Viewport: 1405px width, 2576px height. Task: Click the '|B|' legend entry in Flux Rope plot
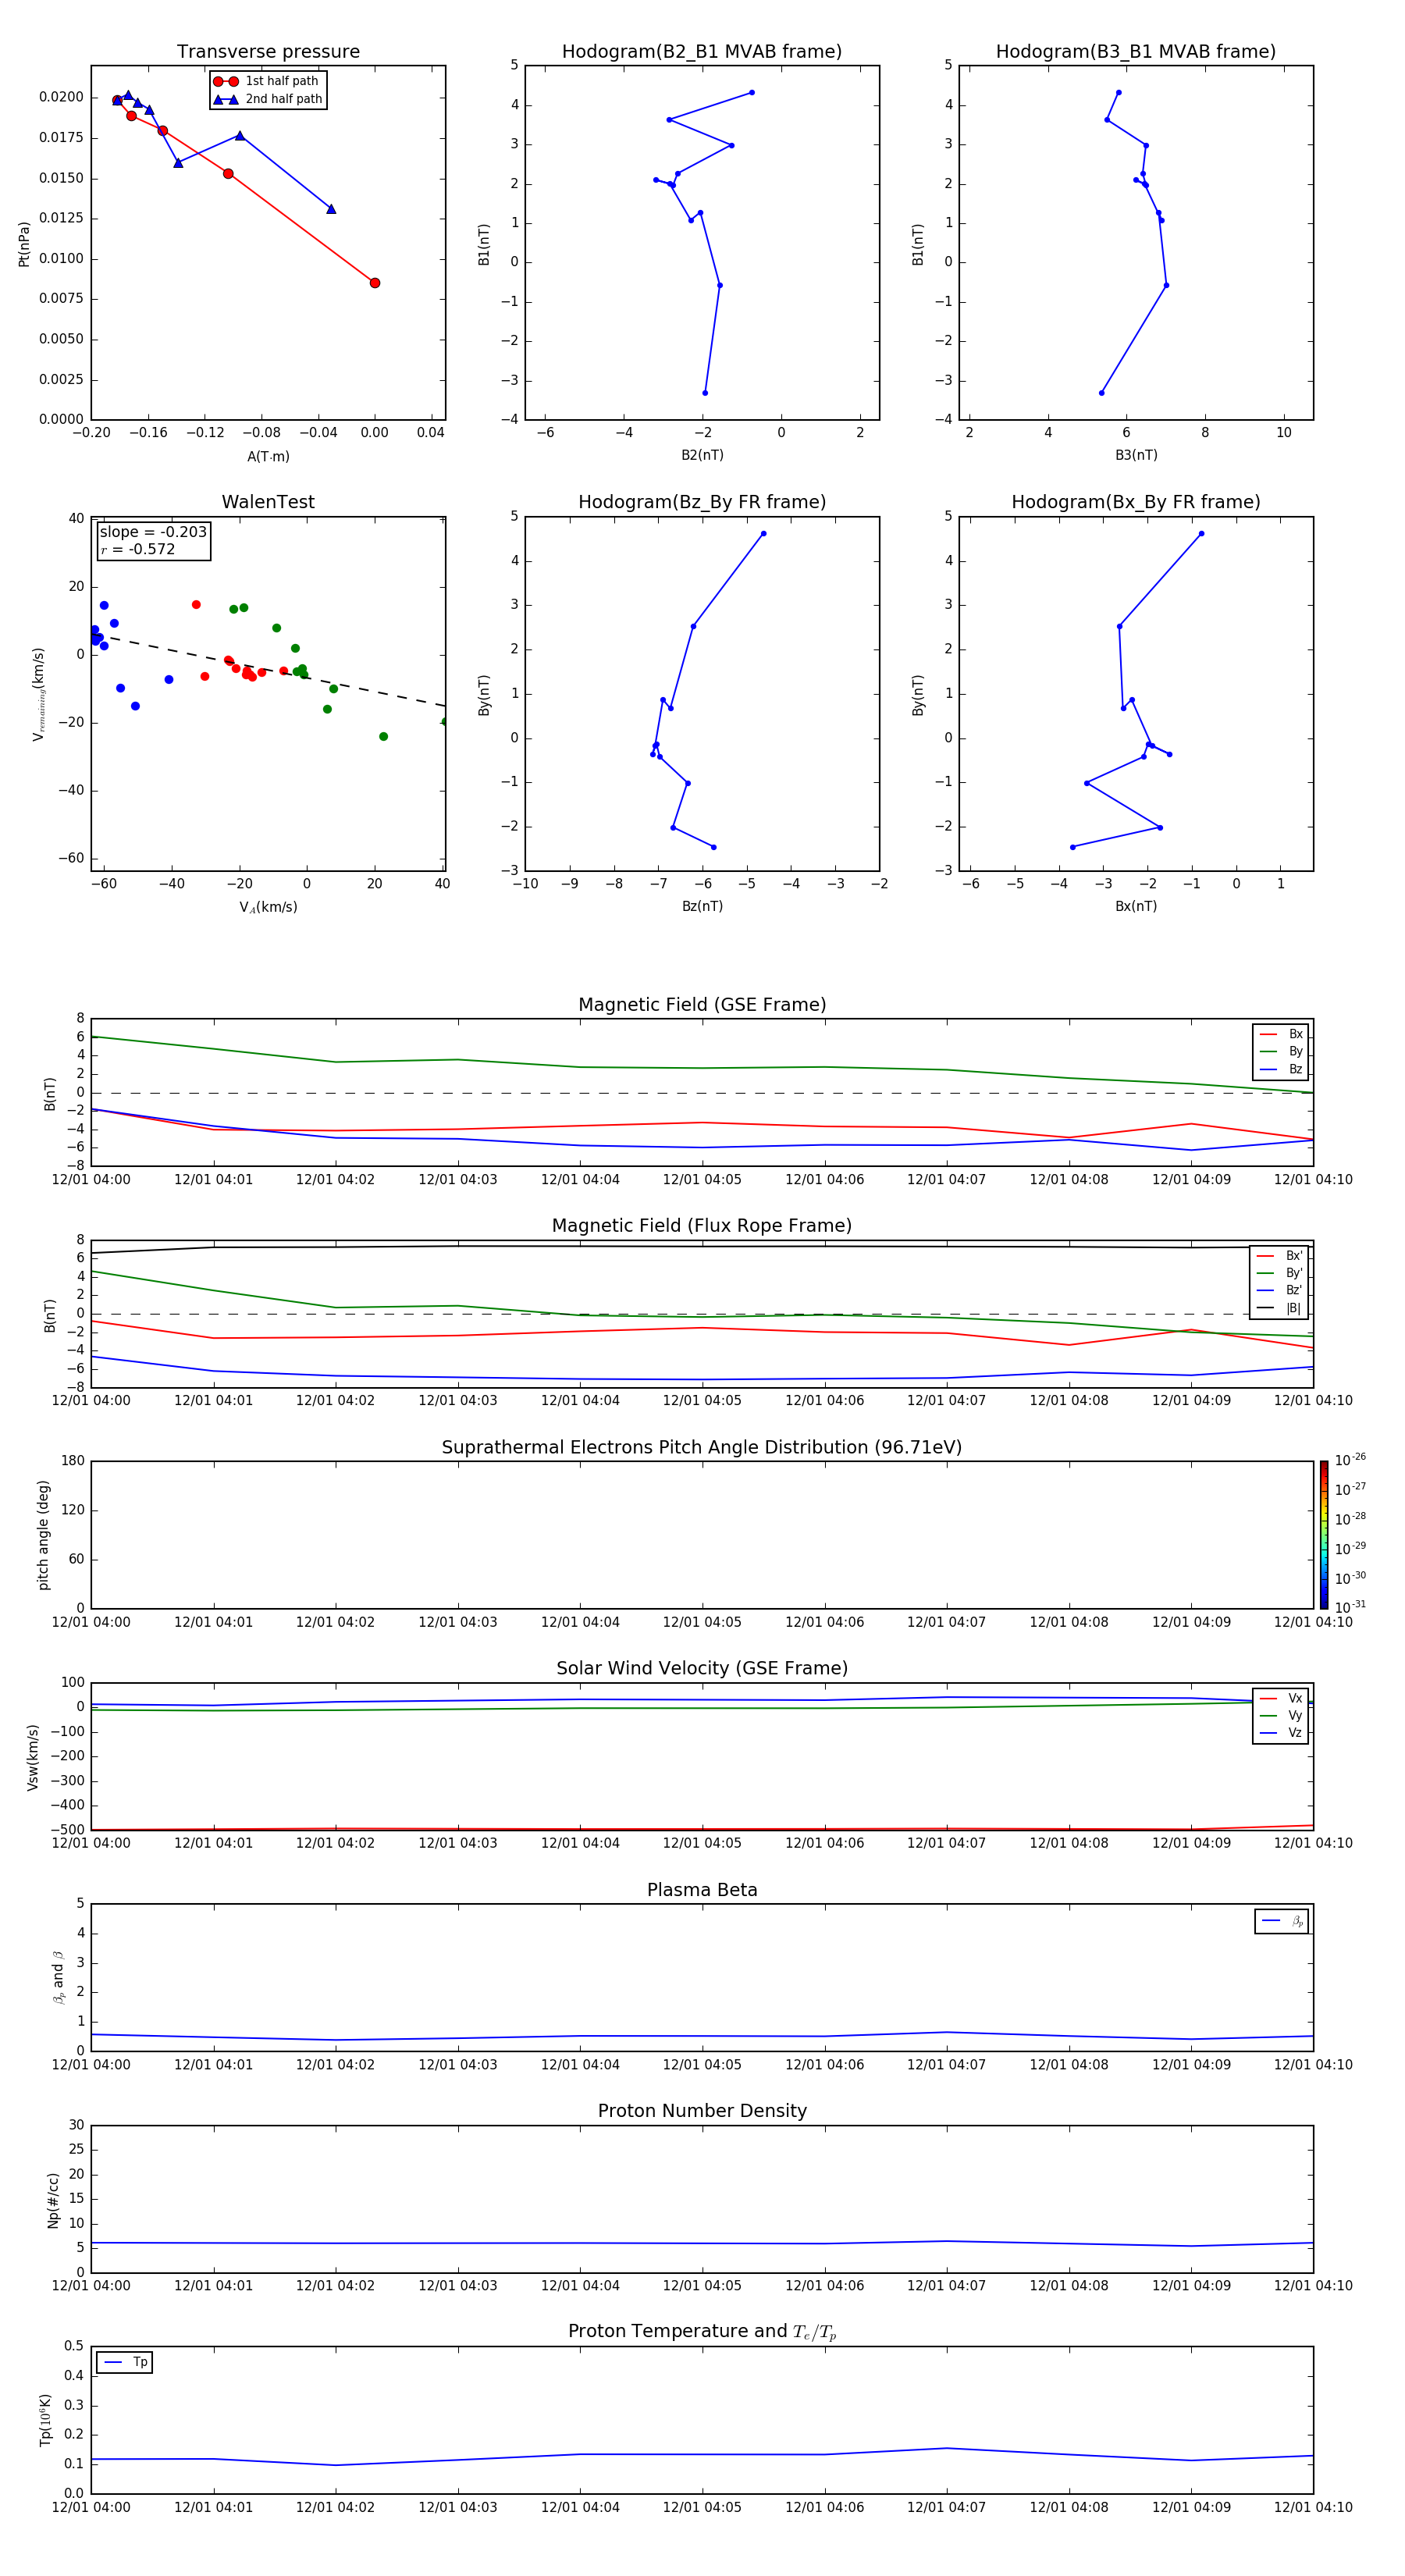(1280, 1308)
